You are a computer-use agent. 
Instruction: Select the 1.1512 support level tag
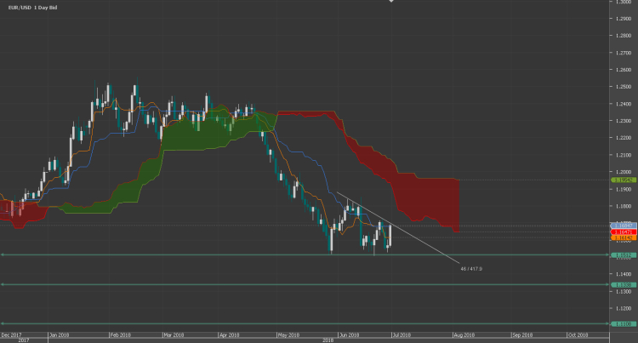[x=624, y=255]
